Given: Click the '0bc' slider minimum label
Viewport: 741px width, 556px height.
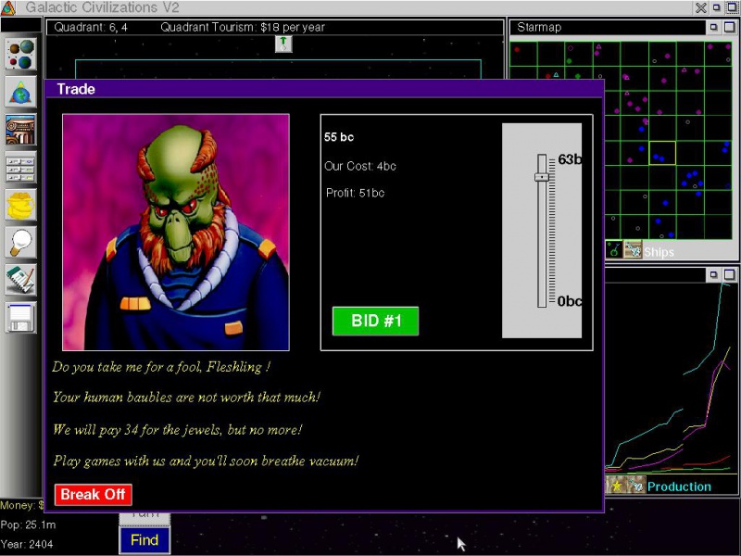Looking at the screenshot, I should [570, 301].
